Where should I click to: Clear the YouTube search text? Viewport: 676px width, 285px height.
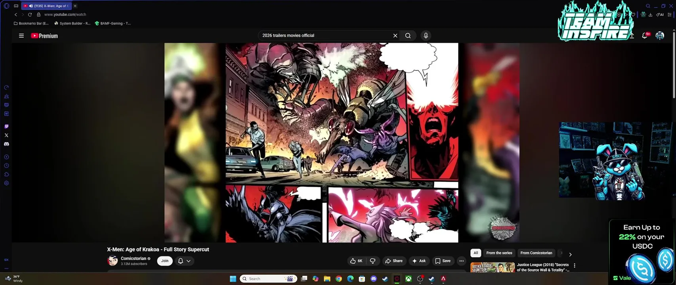(395, 36)
